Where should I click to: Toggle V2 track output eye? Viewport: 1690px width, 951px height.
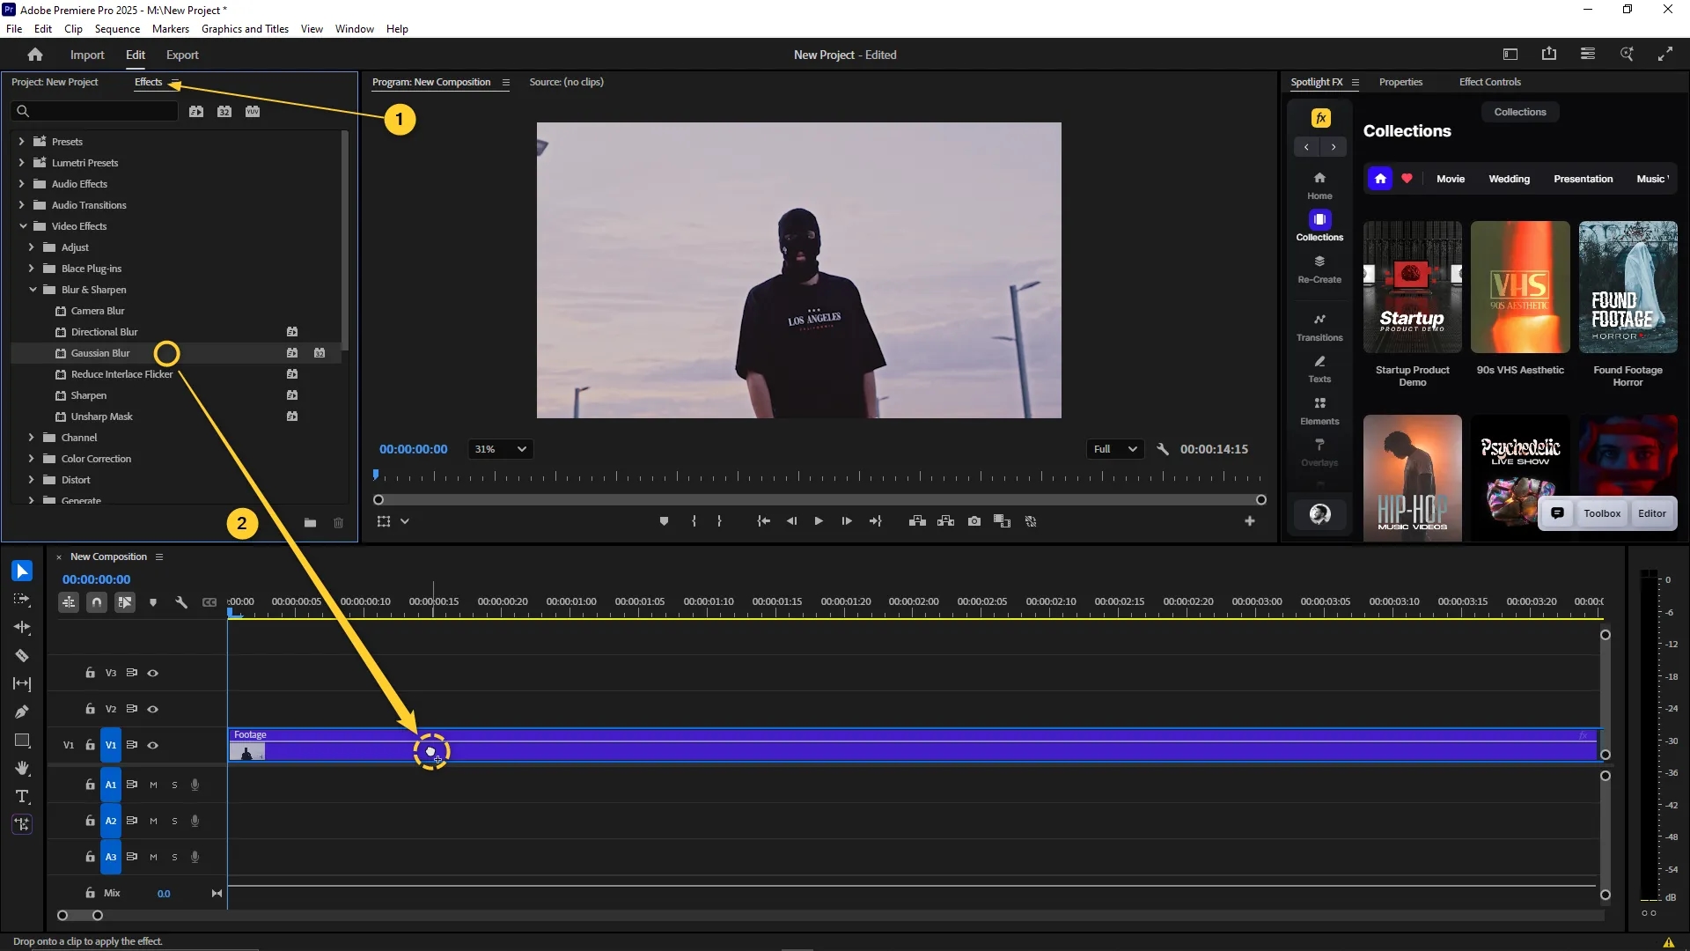153,709
